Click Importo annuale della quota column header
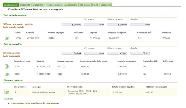This screenshot has width=186, height=108. pyautogui.click(x=94, y=61)
